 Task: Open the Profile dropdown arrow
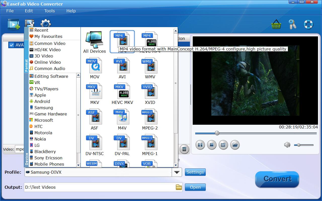(x=177, y=172)
